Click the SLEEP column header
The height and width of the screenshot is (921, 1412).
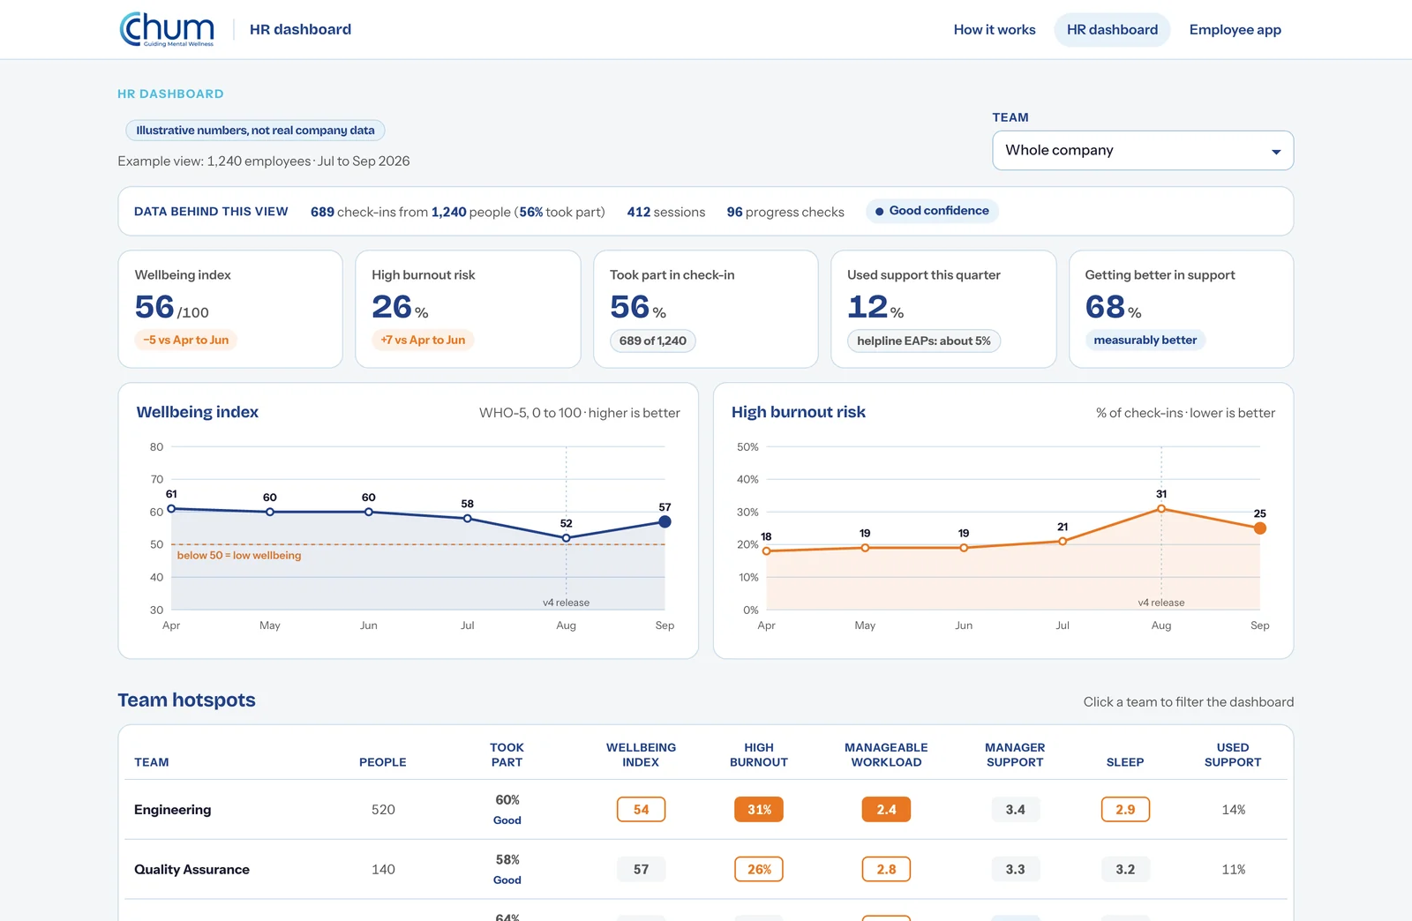(1125, 762)
